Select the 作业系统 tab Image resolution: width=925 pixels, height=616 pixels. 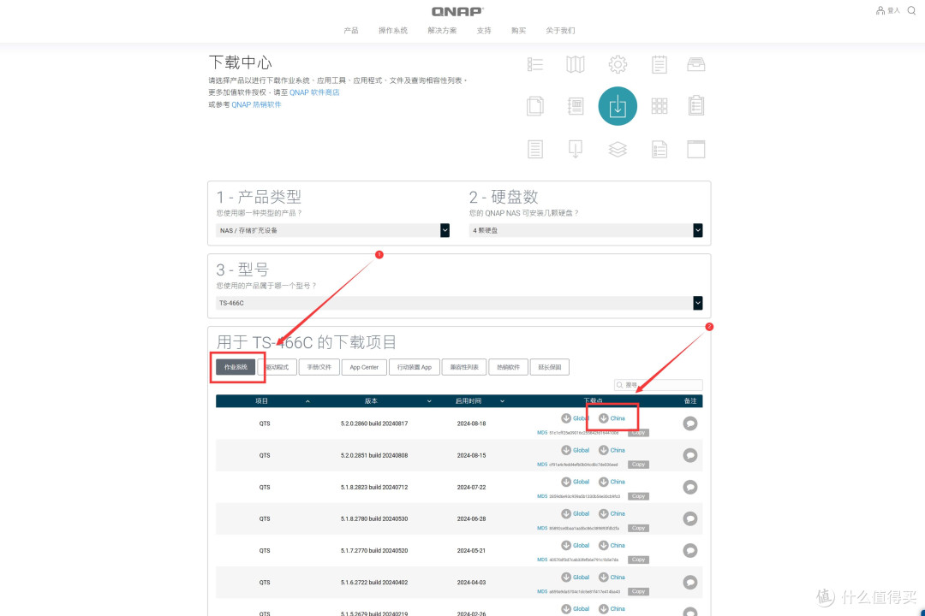[x=236, y=367]
